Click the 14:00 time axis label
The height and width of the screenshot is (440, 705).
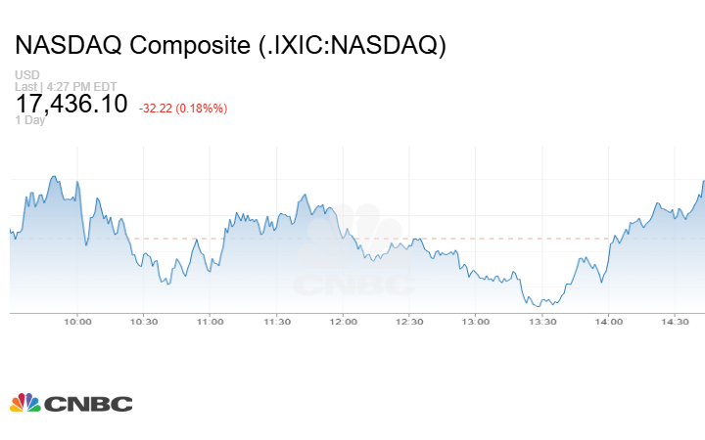tap(608, 322)
